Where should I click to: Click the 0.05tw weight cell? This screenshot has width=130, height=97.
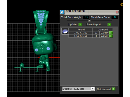pyautogui.click(x=105, y=36)
